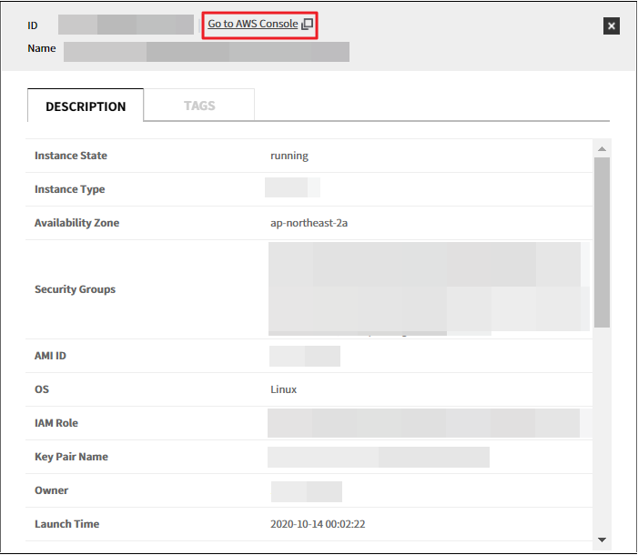Image resolution: width=638 pixels, height=555 pixels.
Task: Click the IAM Role label
Action: point(57,423)
